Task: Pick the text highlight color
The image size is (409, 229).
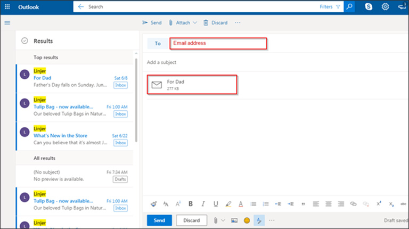Action: coord(228,204)
